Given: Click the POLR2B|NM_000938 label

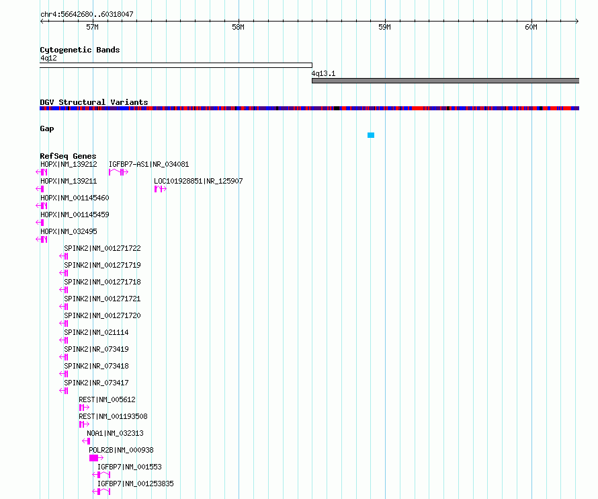Looking at the screenshot, I should [x=121, y=450].
